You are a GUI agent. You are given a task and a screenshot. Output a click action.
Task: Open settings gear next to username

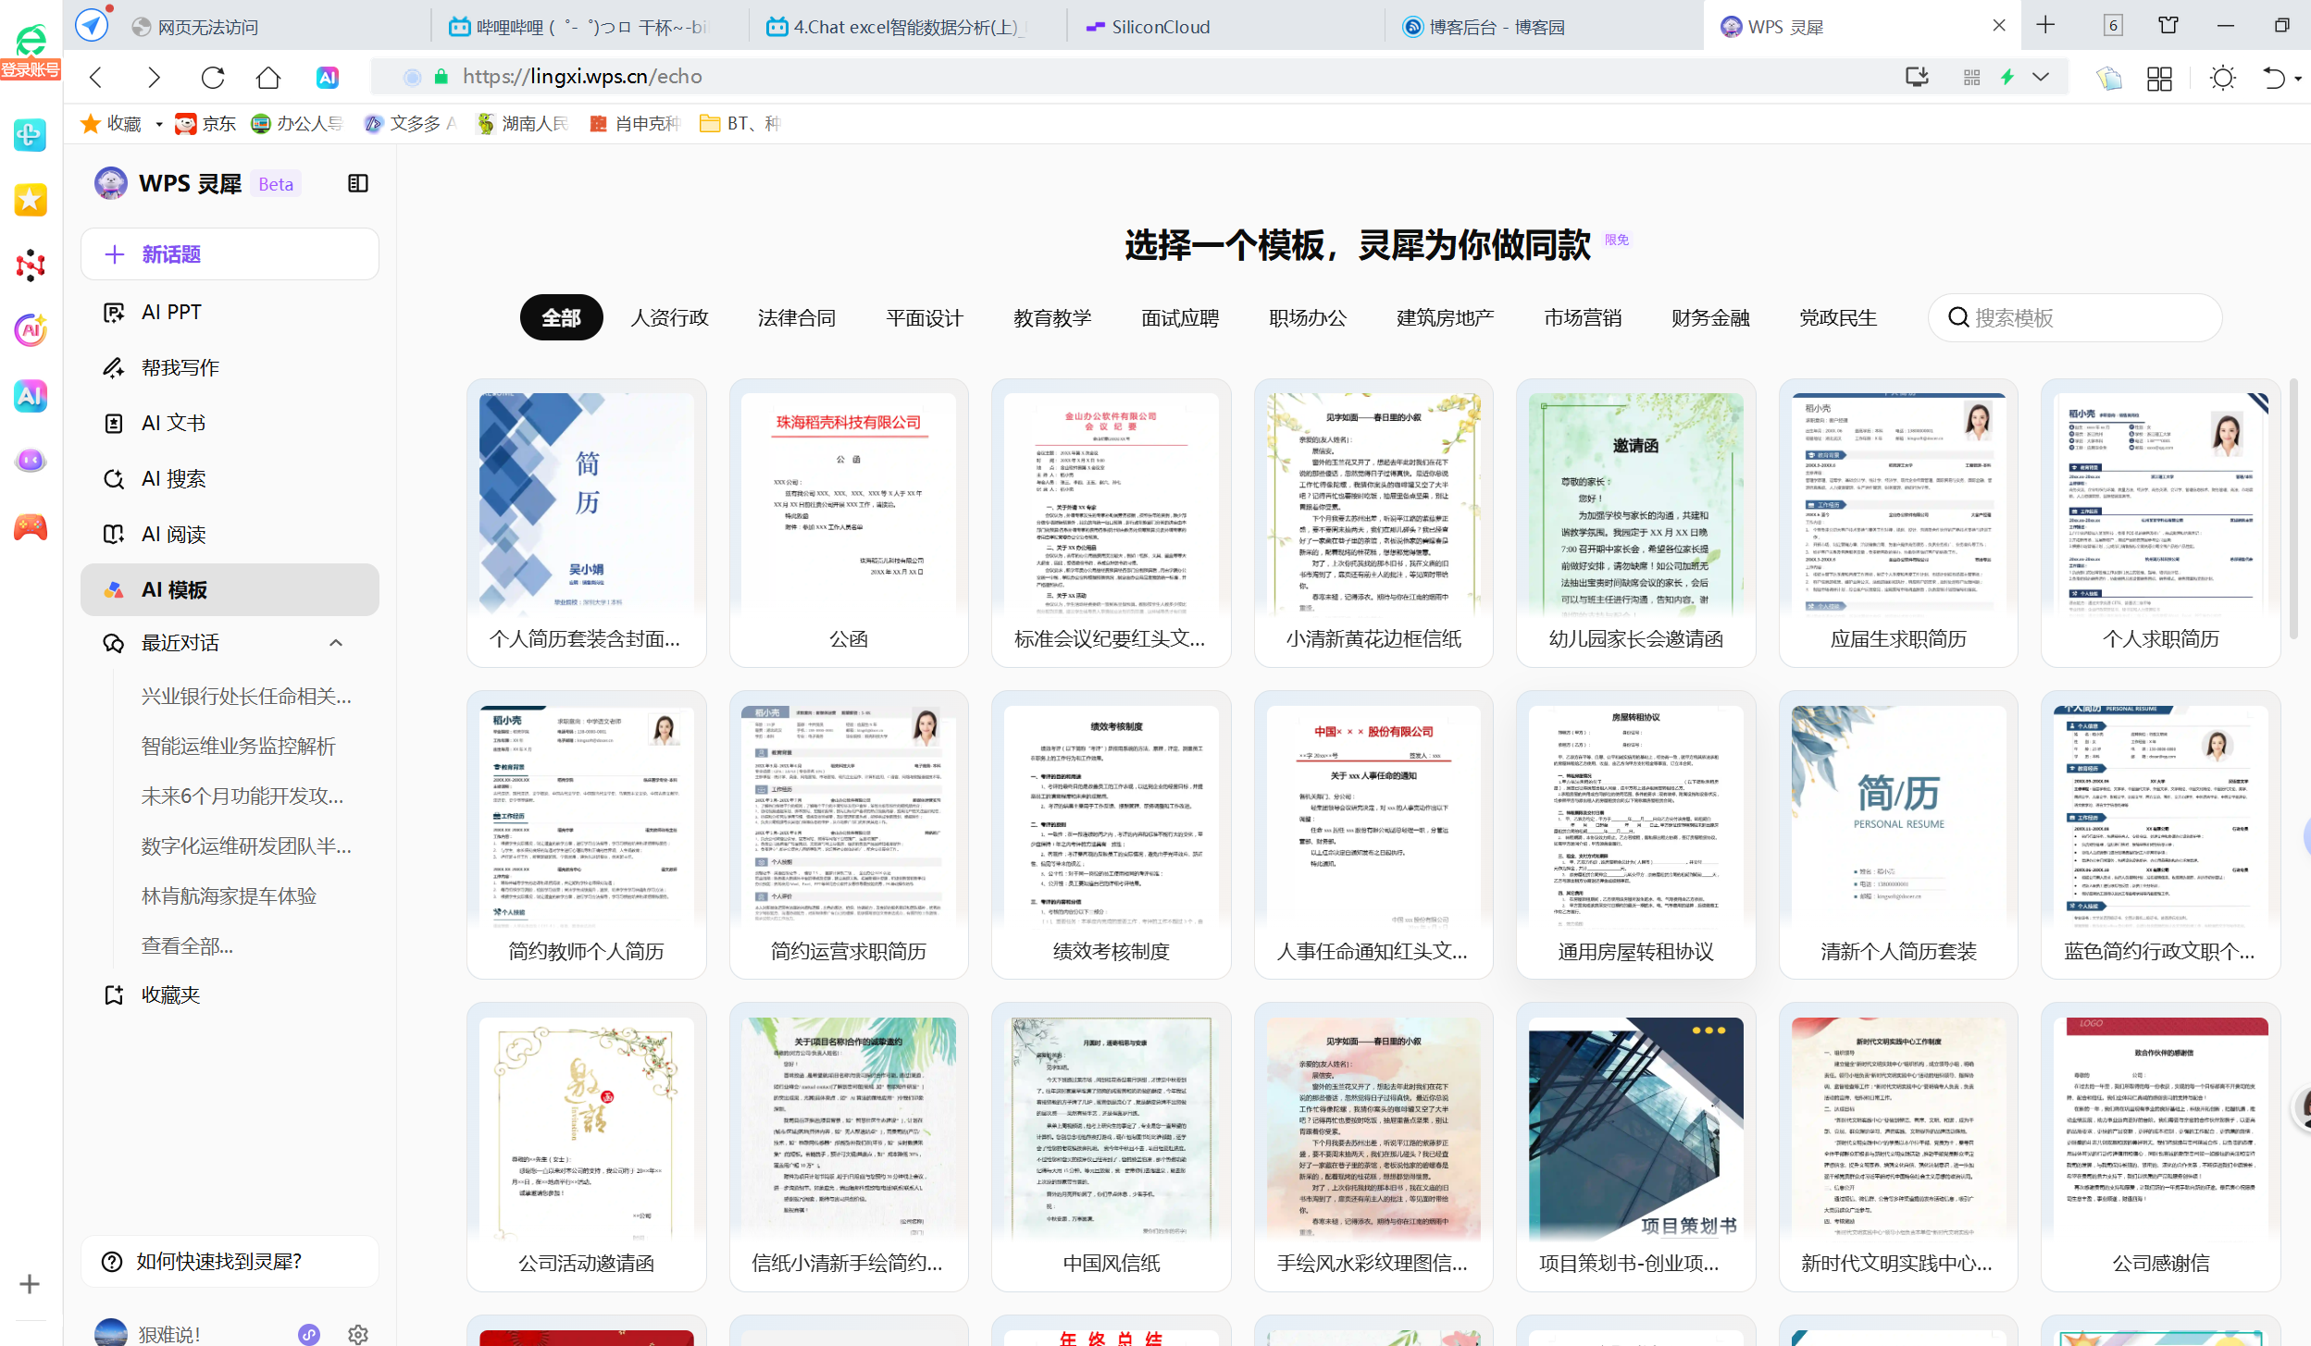[x=358, y=1333]
